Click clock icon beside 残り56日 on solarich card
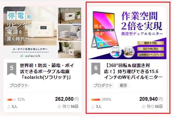 [59, 107]
